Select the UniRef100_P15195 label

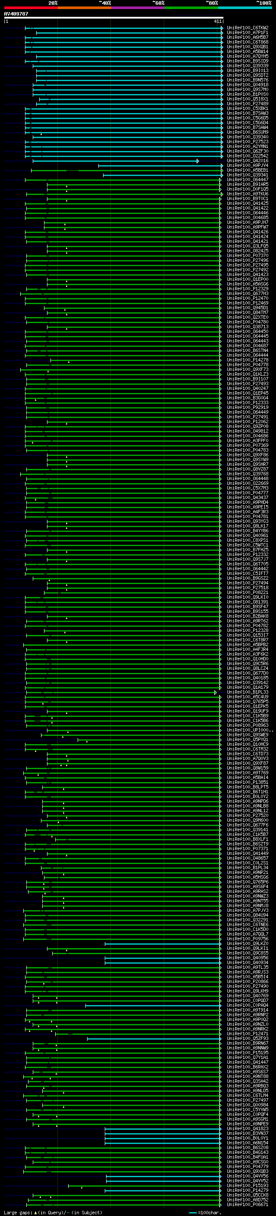[x=248, y=1052]
